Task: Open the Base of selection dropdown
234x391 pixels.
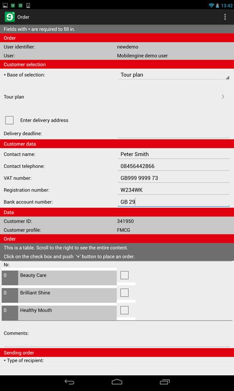Action: click(x=174, y=75)
